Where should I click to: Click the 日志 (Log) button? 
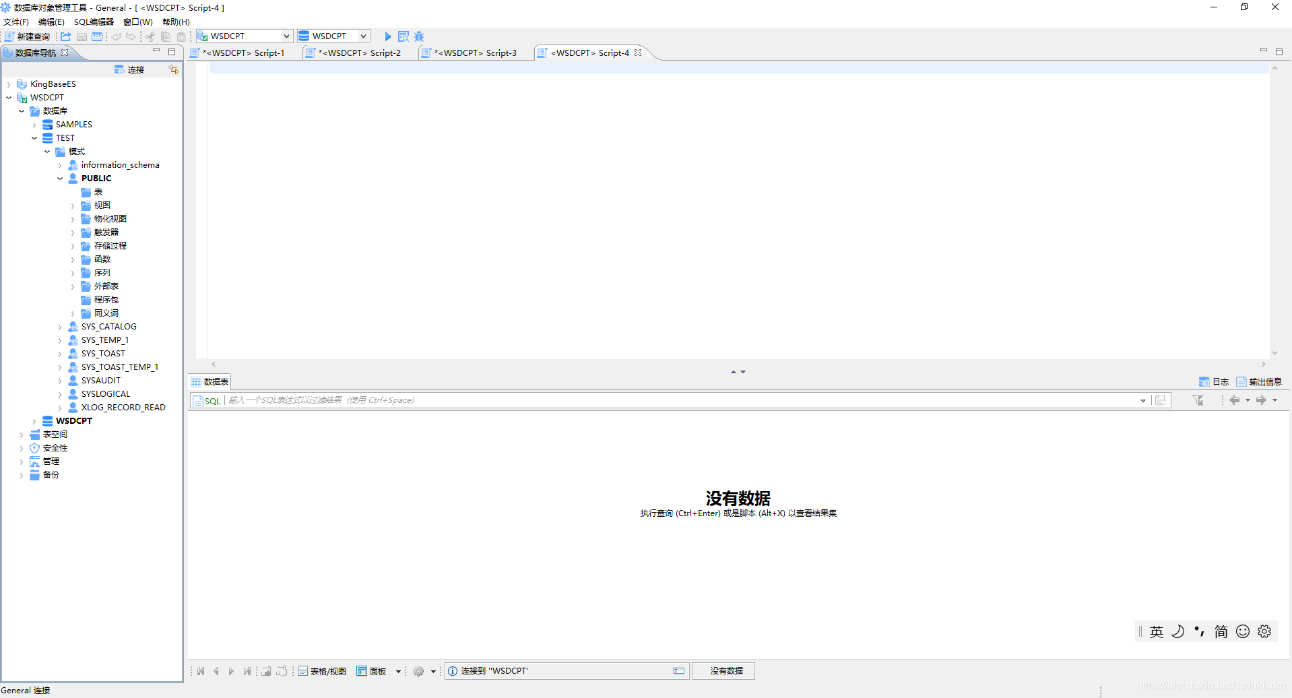(1214, 382)
